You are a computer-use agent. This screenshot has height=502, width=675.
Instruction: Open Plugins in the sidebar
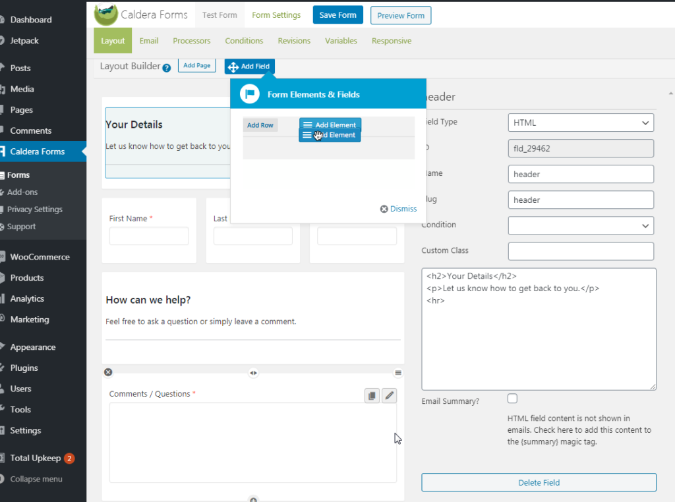pos(24,368)
